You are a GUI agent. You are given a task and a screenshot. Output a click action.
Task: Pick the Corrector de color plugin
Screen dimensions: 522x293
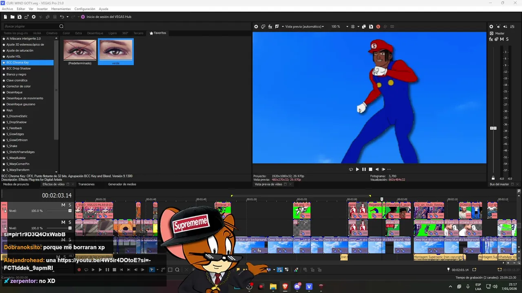click(18, 86)
